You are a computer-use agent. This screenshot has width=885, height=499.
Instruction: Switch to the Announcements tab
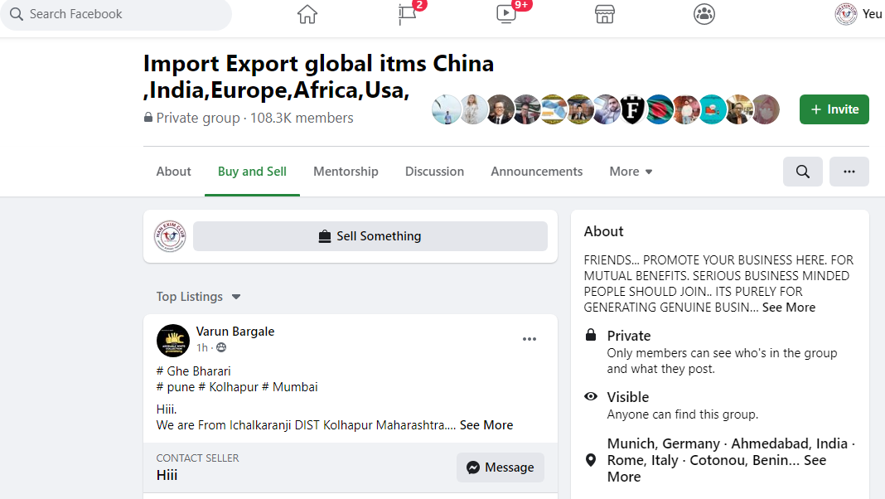point(536,172)
